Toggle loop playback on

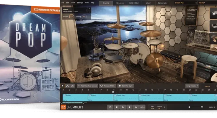[x=110, y=107]
